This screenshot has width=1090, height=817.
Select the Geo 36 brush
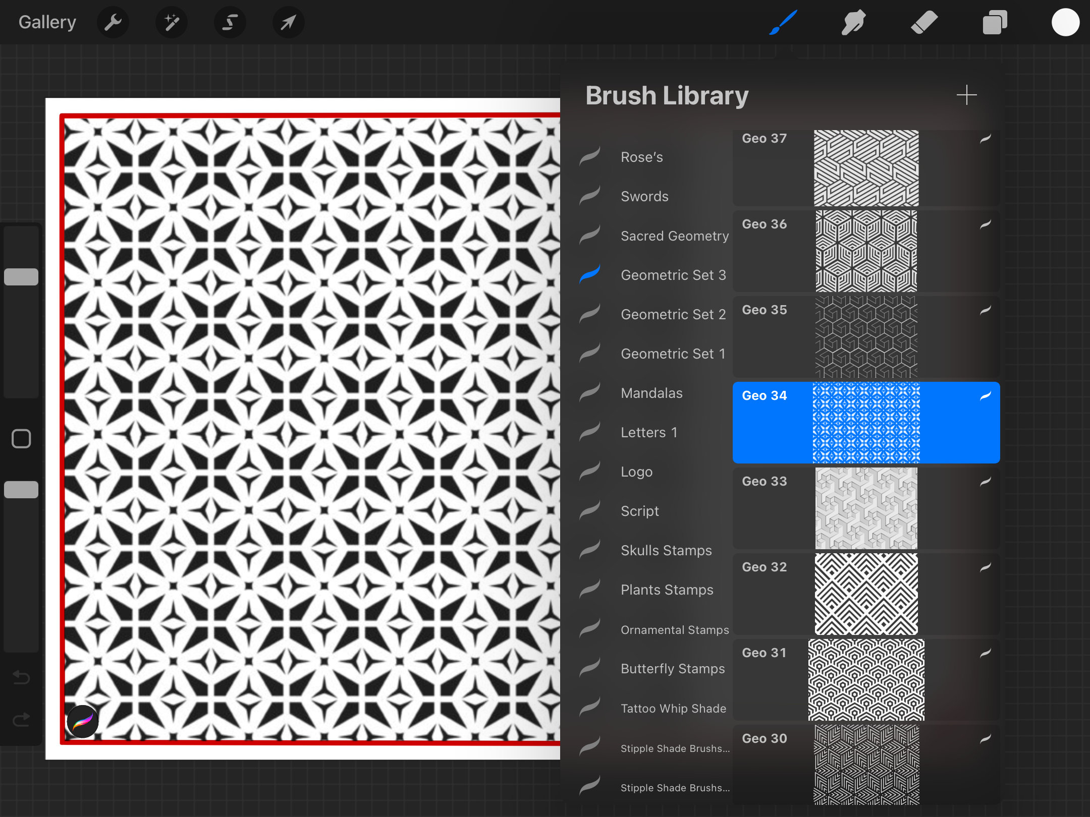[866, 251]
